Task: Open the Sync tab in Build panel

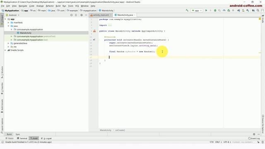Action: pos(18,134)
